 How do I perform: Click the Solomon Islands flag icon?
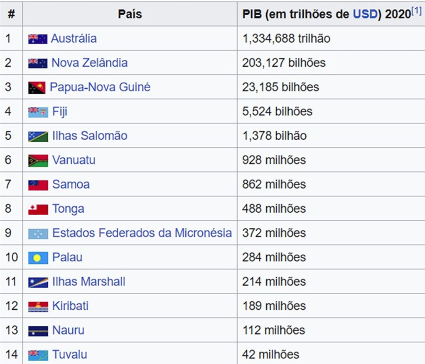38,136
